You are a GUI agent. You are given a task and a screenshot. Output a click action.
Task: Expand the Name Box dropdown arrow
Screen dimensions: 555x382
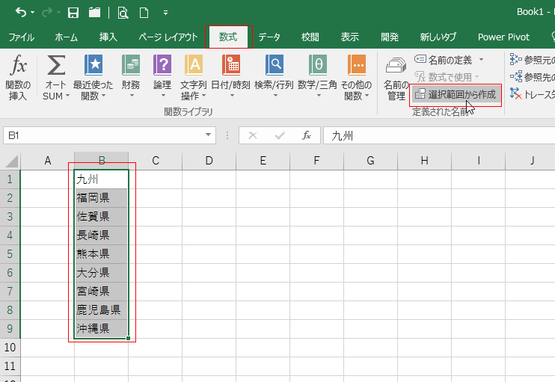tap(209, 135)
